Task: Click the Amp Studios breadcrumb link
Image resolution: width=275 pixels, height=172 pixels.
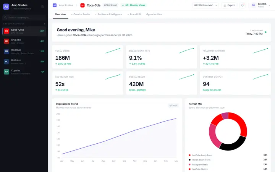Action: click(66, 5)
